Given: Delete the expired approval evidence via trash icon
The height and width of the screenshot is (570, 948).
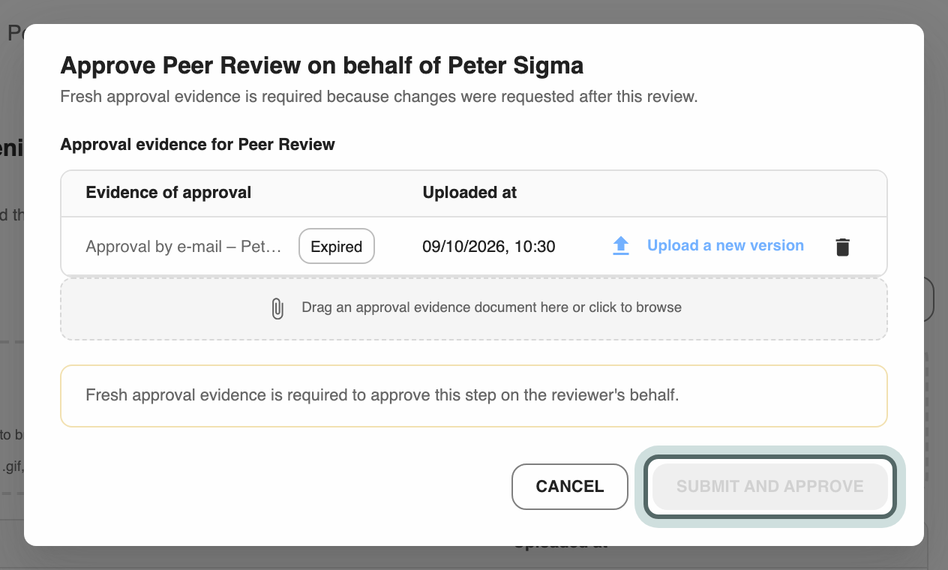Looking at the screenshot, I should point(843,247).
